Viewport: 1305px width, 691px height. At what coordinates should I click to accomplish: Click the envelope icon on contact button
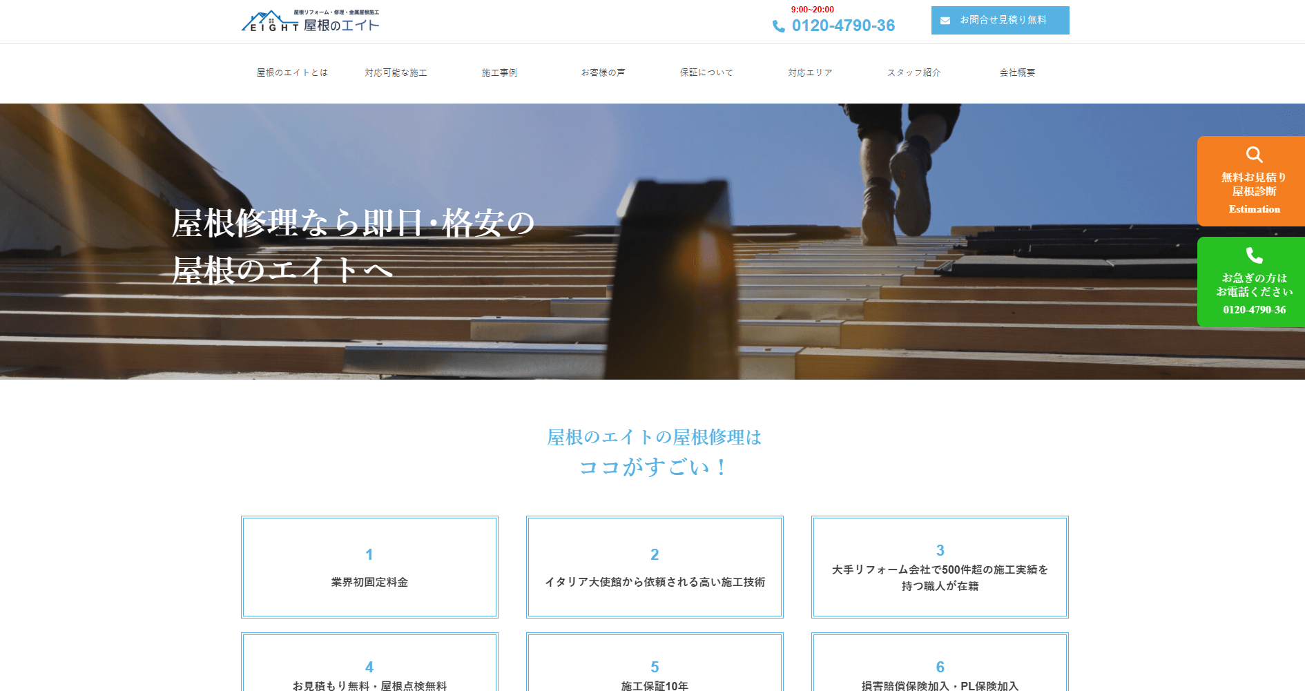(945, 21)
